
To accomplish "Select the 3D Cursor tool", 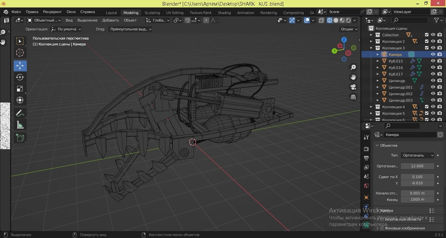I will pos(20,53).
